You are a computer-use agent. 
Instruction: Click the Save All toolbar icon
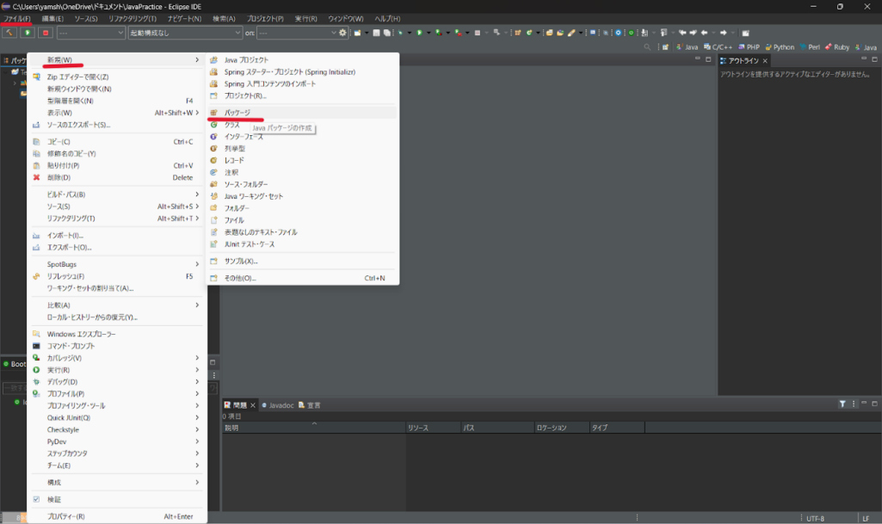click(x=387, y=33)
